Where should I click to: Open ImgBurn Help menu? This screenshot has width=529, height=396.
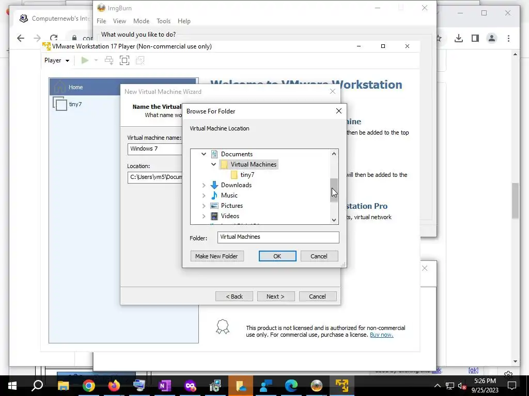[x=184, y=21]
